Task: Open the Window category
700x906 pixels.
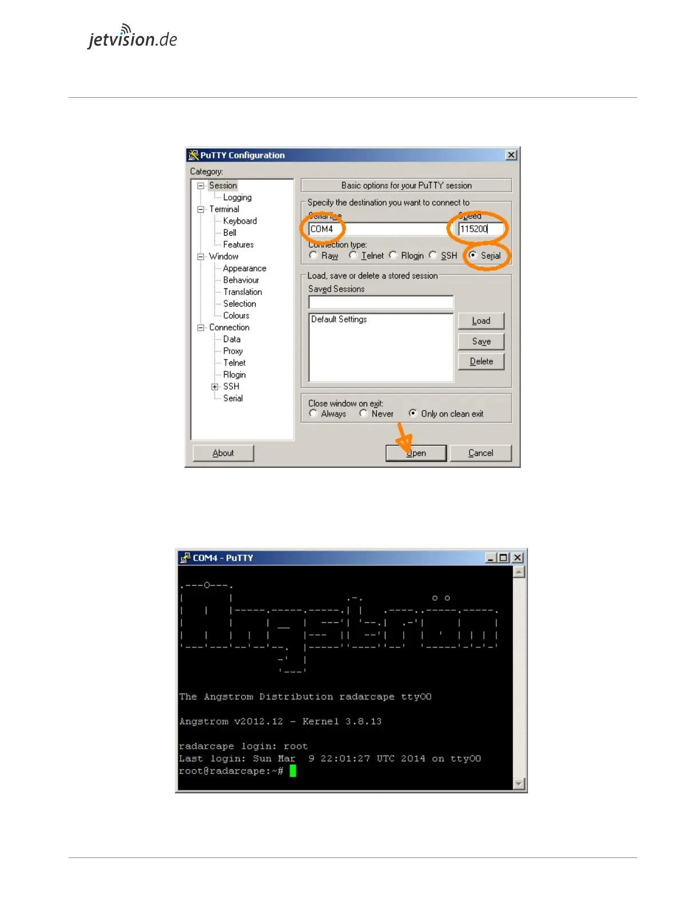Action: (224, 257)
